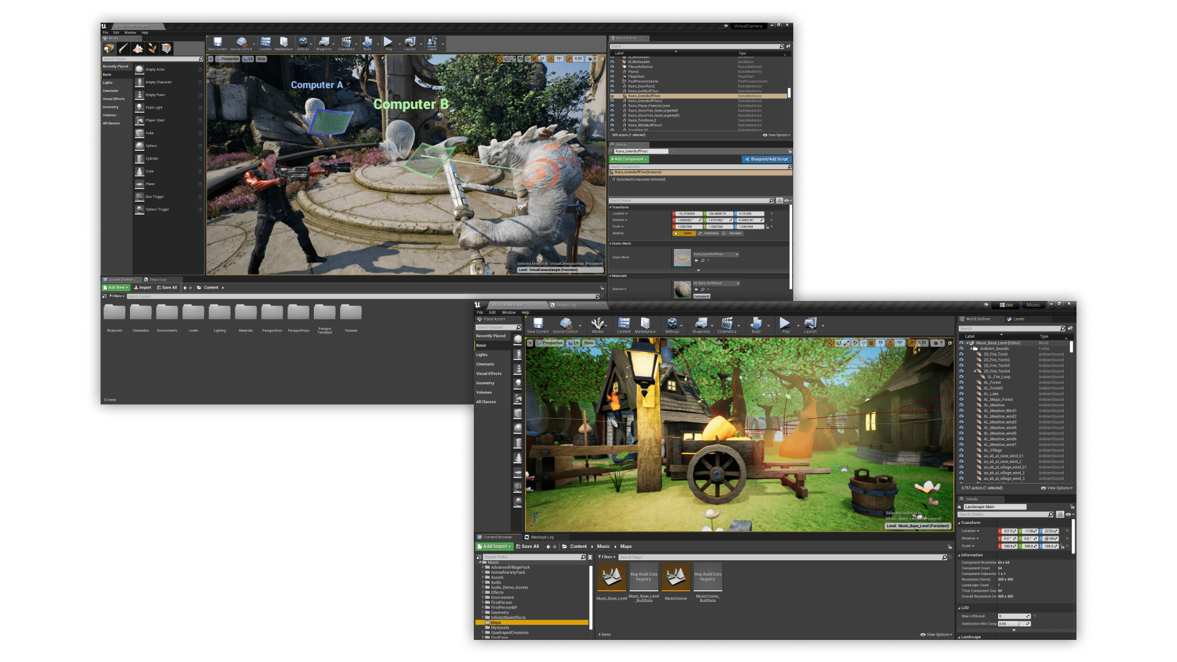Click Cinematics in the VirtualCamera window toolbar

[x=346, y=44]
